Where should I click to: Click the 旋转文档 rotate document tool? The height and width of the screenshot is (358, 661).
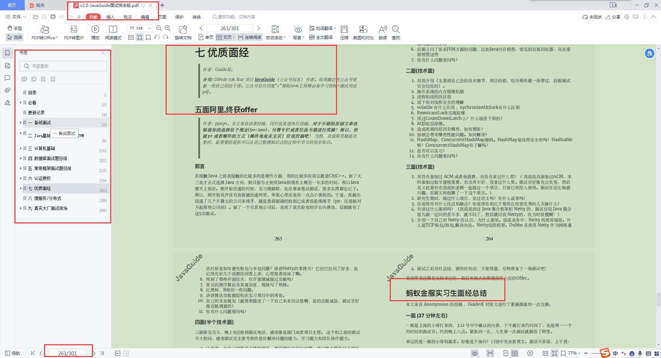183,33
